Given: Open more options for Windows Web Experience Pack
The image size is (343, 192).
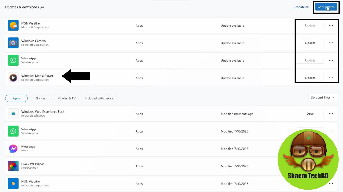Looking at the screenshot, I should [x=331, y=114].
